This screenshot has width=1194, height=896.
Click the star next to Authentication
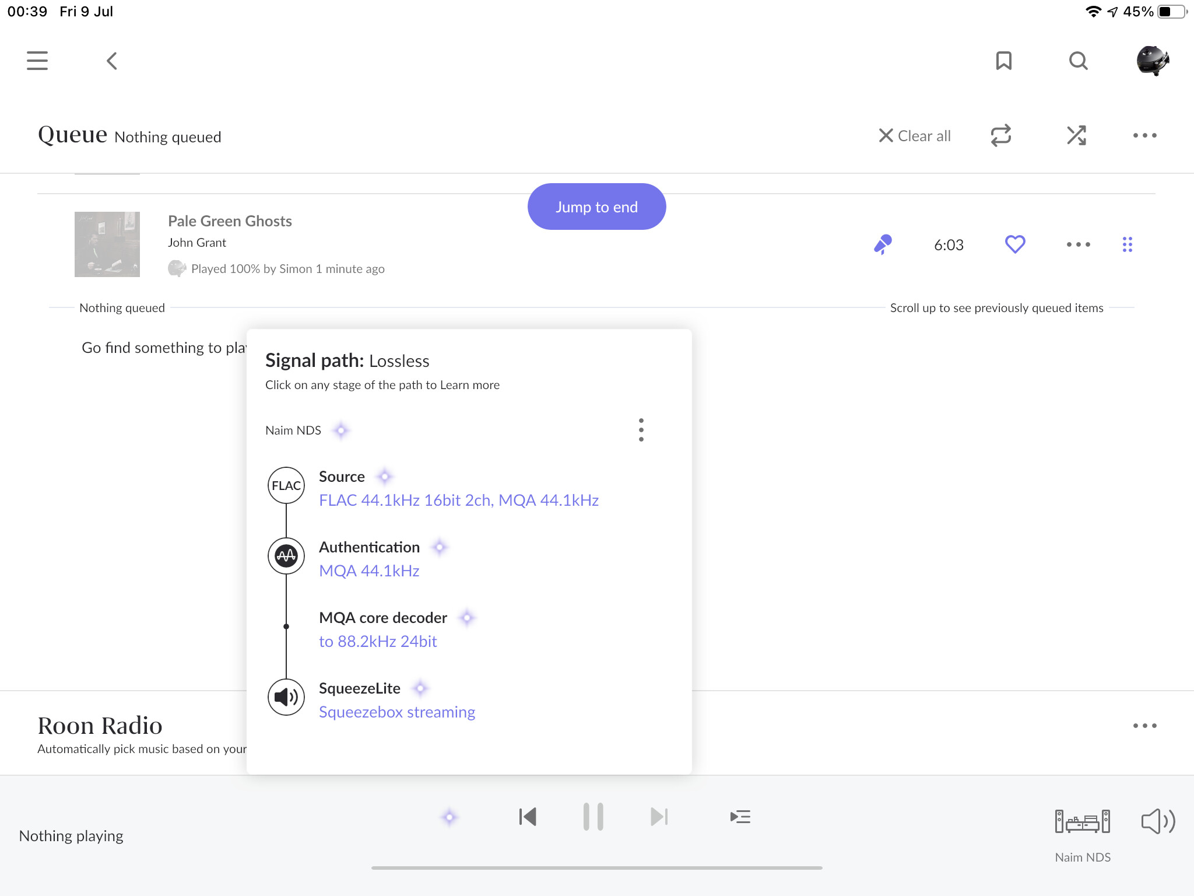(440, 547)
